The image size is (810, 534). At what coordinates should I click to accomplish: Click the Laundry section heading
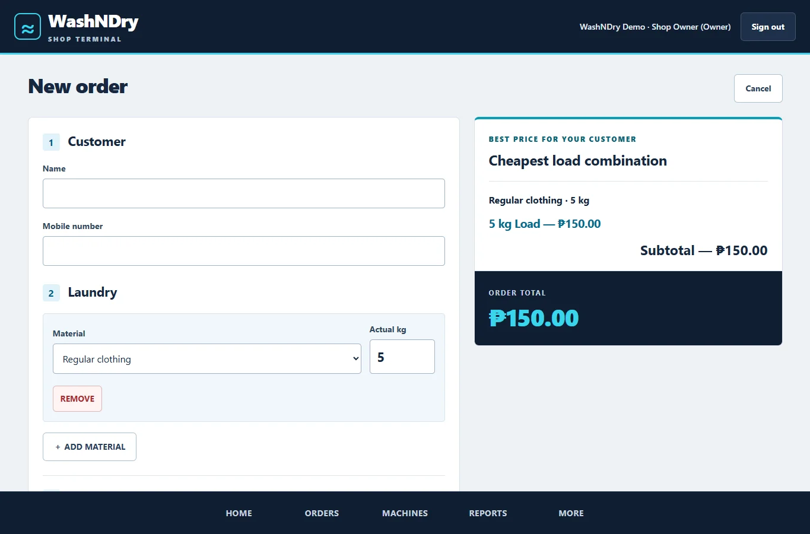click(x=93, y=293)
